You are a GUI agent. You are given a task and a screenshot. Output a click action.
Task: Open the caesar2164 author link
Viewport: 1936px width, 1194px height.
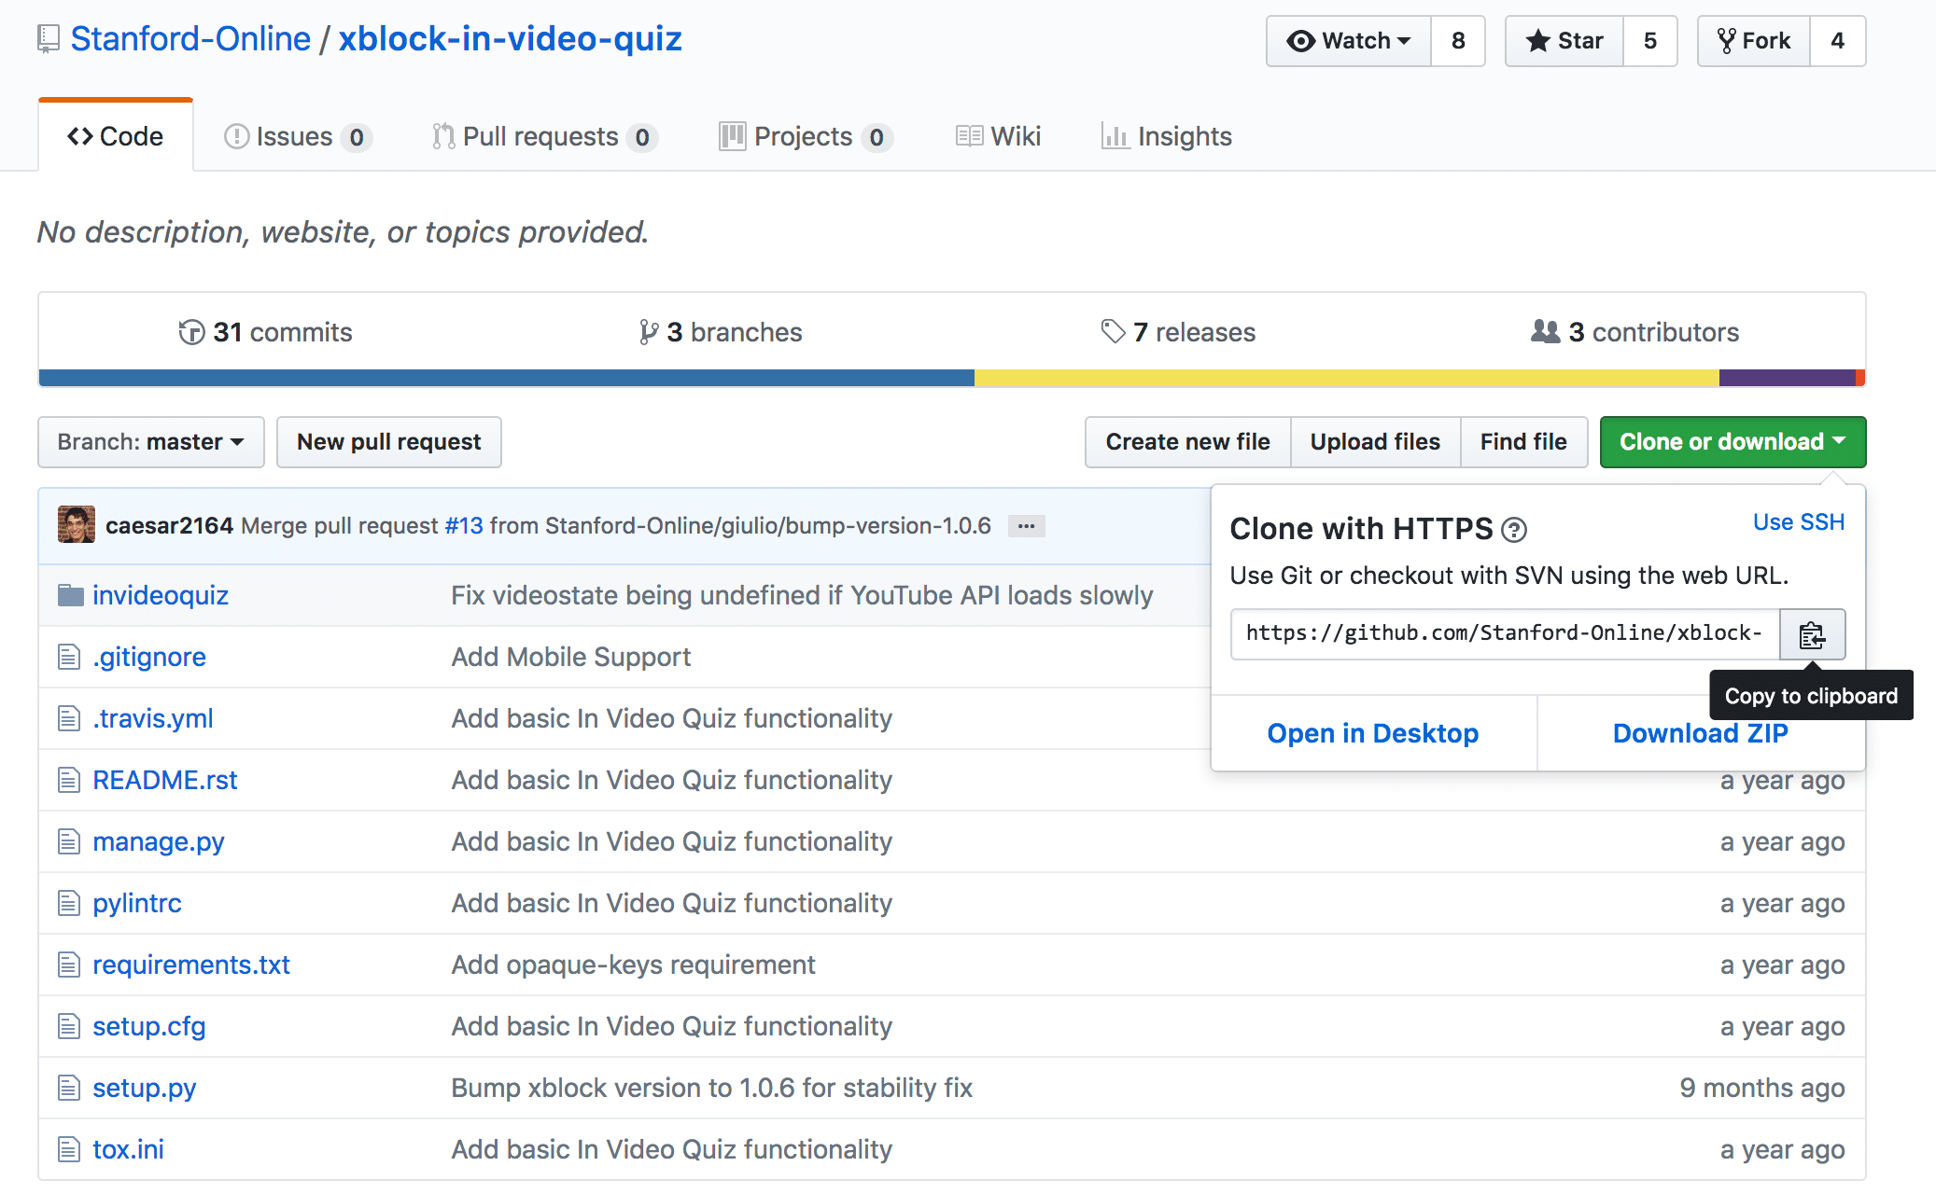coord(169,526)
